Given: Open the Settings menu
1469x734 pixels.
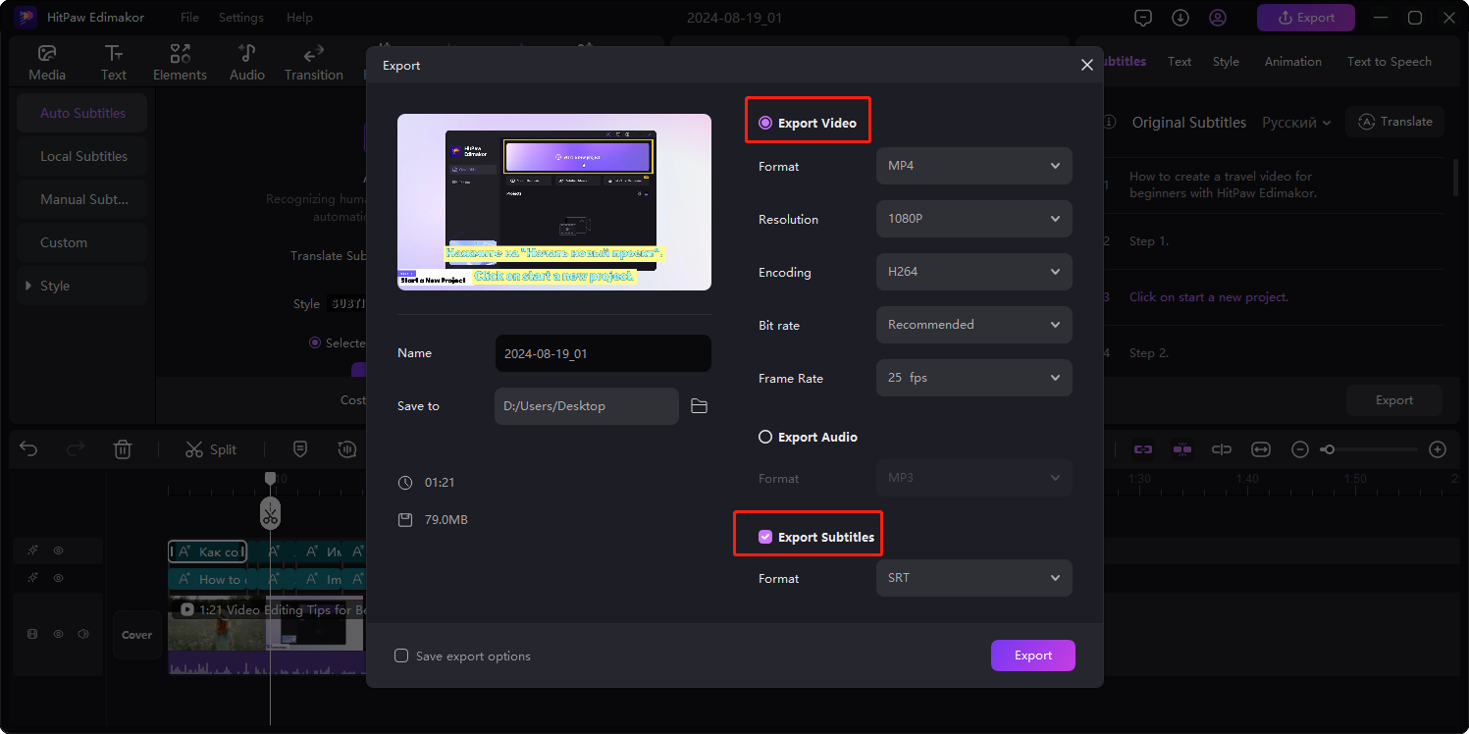Looking at the screenshot, I should [241, 18].
